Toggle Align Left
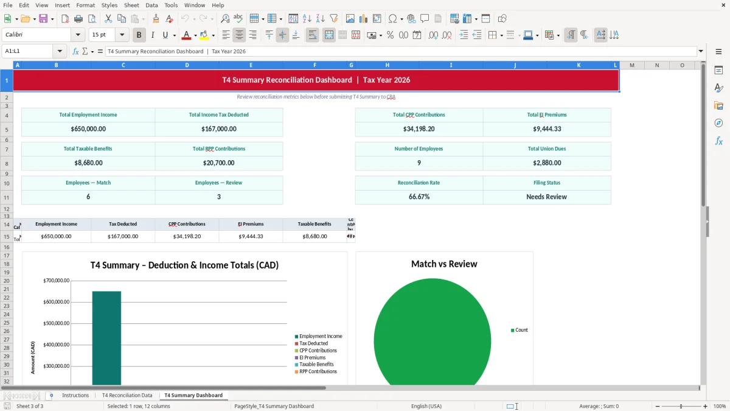The width and height of the screenshot is (730, 411). click(226, 35)
